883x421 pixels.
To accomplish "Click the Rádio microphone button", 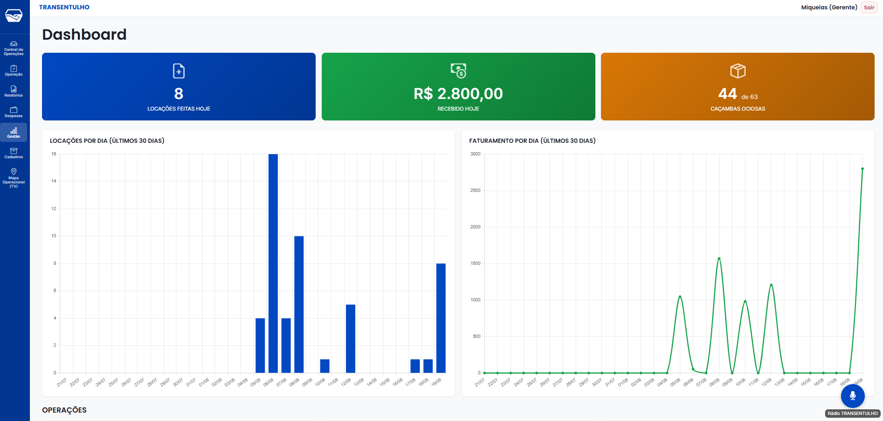I will (853, 396).
